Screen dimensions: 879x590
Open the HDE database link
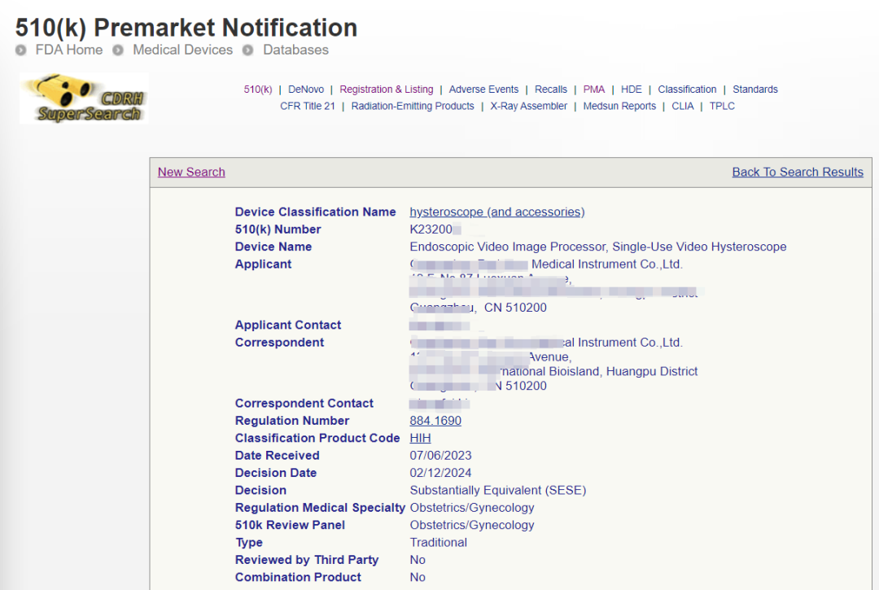coord(631,90)
